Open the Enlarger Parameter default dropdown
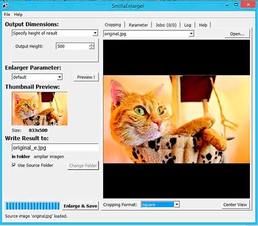Screen dimensions: 258x226 point(60,77)
